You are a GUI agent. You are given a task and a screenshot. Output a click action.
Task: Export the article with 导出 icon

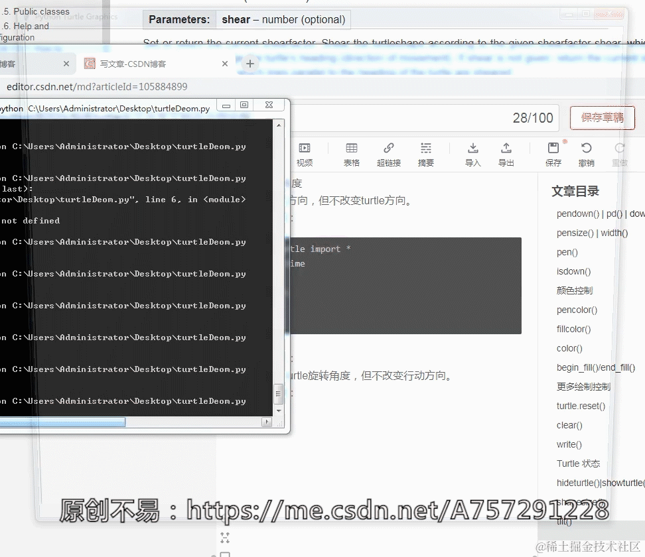pos(506,154)
